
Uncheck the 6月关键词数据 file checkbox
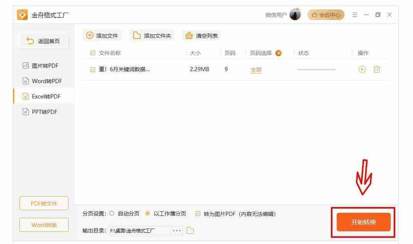(x=93, y=70)
